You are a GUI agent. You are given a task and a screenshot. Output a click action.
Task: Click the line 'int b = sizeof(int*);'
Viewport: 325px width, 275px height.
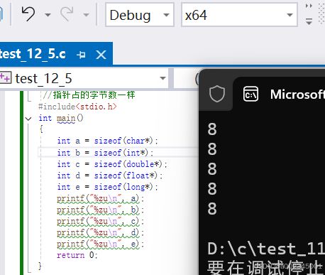click(105, 153)
